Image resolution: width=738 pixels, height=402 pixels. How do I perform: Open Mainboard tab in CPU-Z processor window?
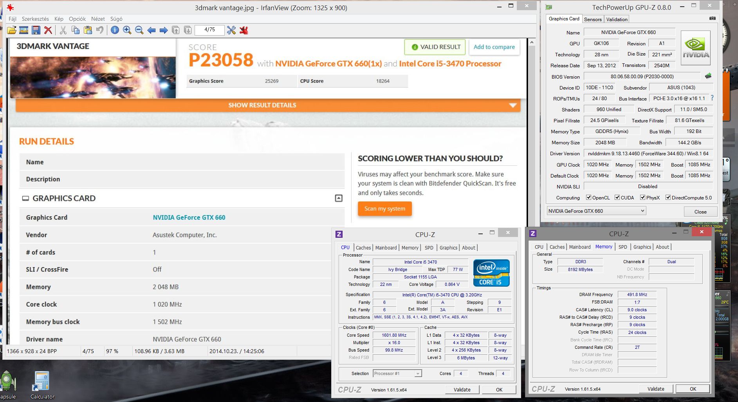386,248
